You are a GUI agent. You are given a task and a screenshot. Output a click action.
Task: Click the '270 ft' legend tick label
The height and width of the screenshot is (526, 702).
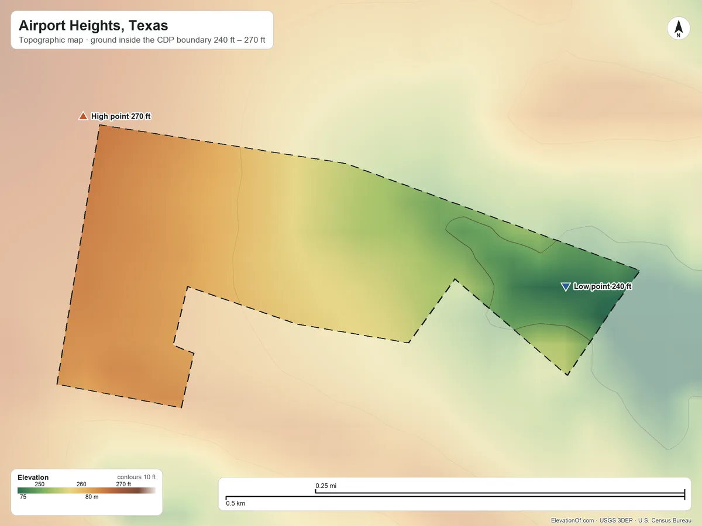pos(123,484)
